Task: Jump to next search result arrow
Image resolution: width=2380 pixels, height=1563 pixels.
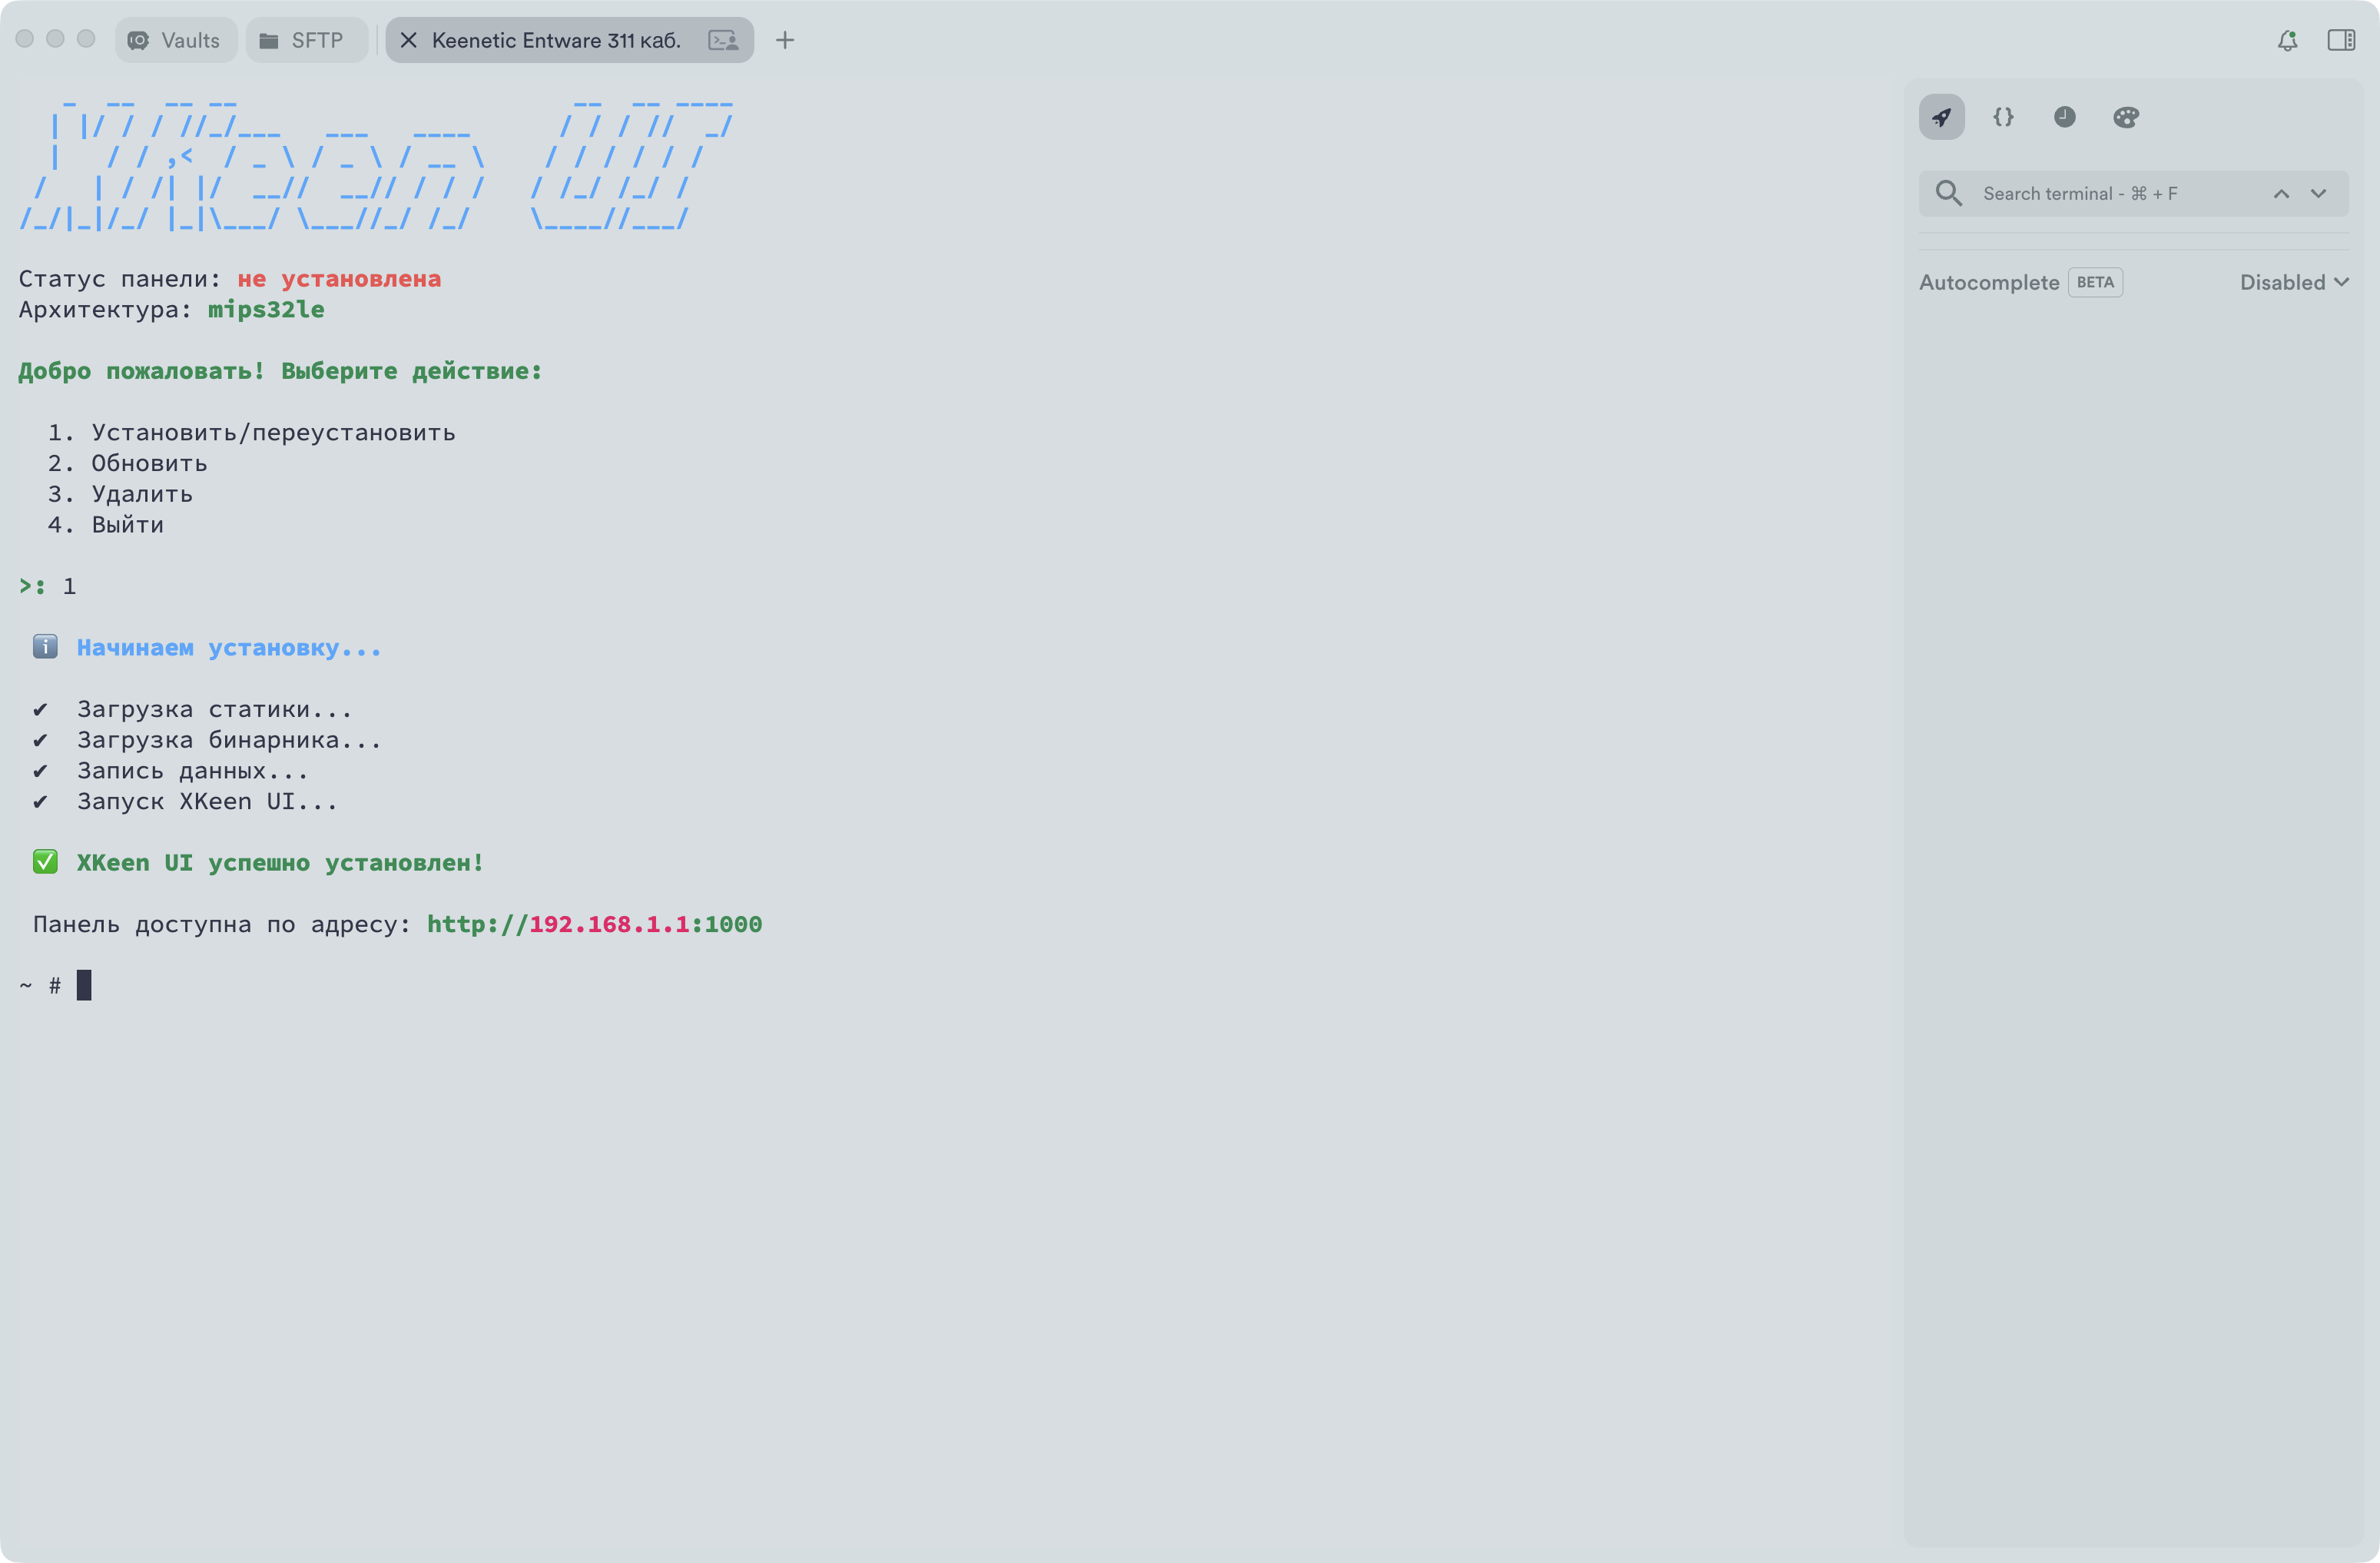Action: point(2318,194)
